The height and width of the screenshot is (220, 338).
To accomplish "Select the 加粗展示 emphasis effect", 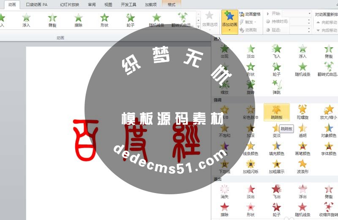I will tap(277, 166).
